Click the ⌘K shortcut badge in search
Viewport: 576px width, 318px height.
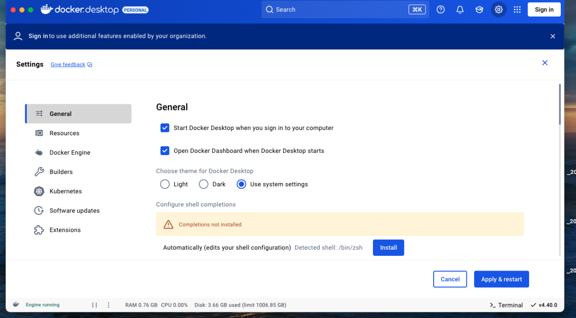(x=417, y=9)
